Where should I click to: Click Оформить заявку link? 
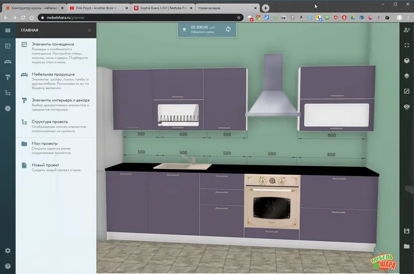click(x=203, y=32)
